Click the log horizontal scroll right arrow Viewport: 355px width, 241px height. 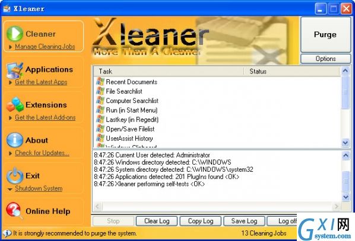(x=337, y=206)
